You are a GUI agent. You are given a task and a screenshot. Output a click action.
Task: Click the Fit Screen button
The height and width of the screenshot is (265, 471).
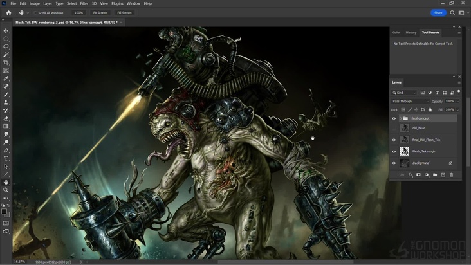click(x=100, y=13)
